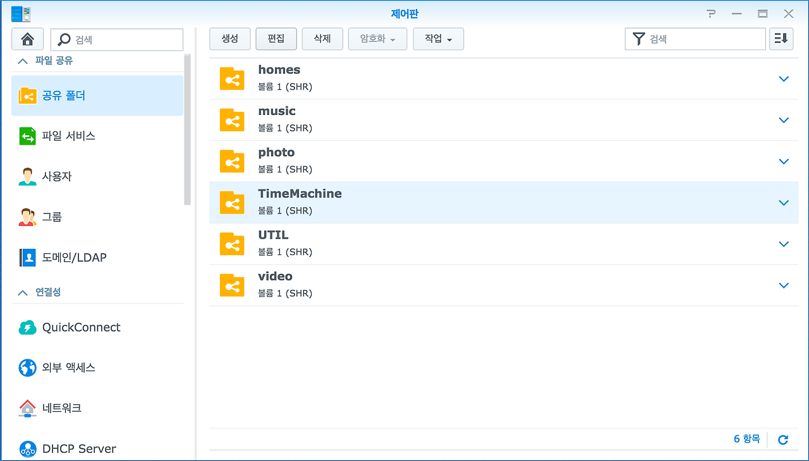Open the 사용자 (User) settings
This screenshot has width=809, height=461.
pyautogui.click(x=60, y=176)
